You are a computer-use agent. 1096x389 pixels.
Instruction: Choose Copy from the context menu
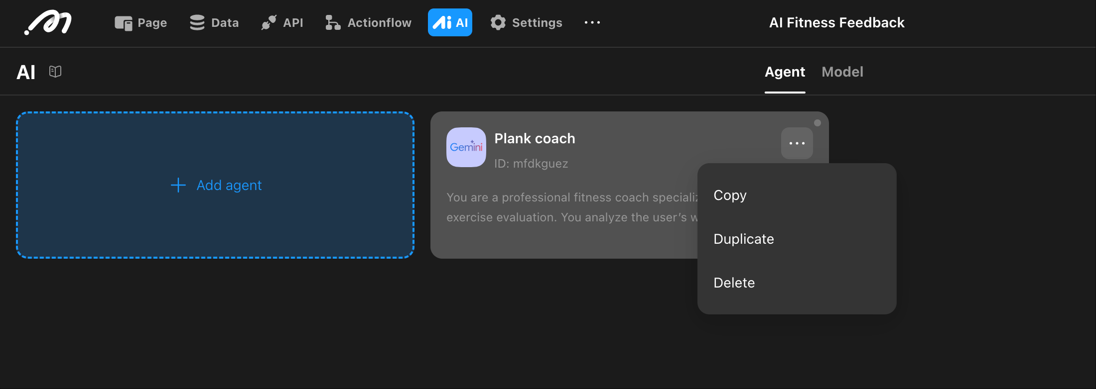(730, 195)
